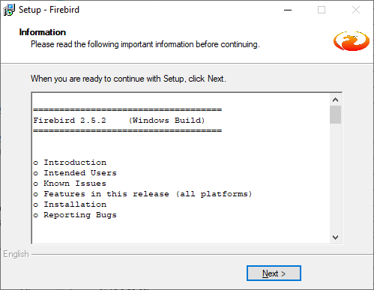Close the Firebird Setup window
374x290 pixels.
356,10
